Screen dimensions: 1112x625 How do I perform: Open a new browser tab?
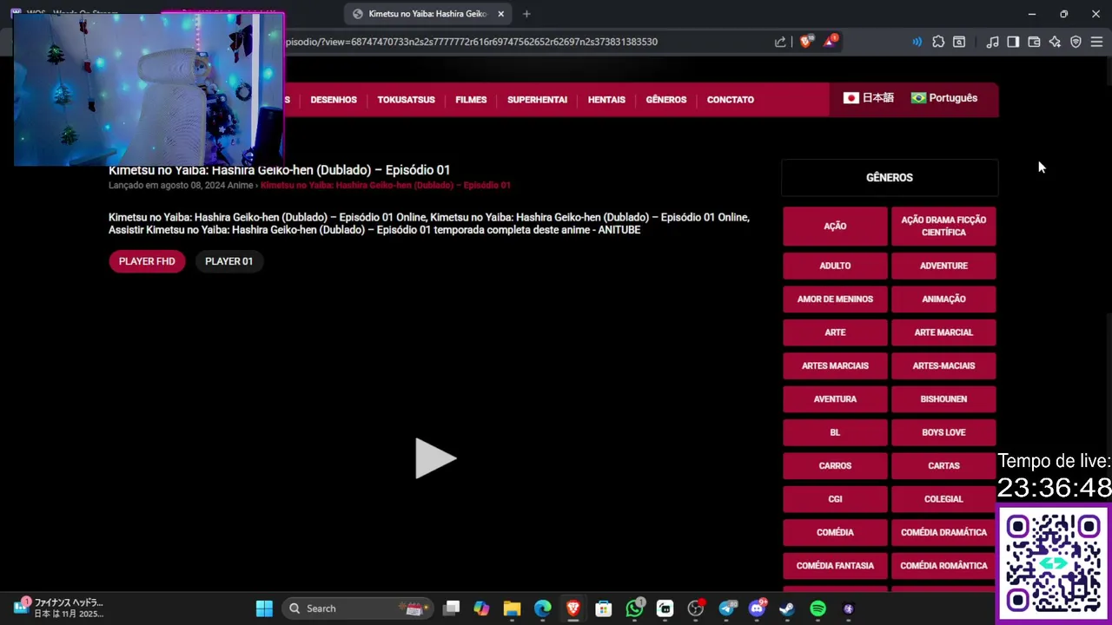click(x=526, y=14)
